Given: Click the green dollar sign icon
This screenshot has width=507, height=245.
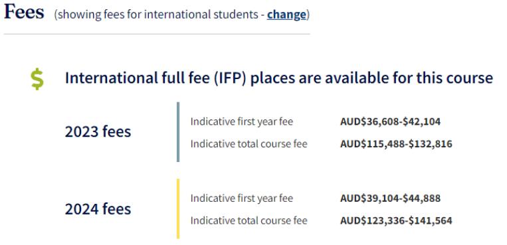Looking at the screenshot, I should click(37, 79).
